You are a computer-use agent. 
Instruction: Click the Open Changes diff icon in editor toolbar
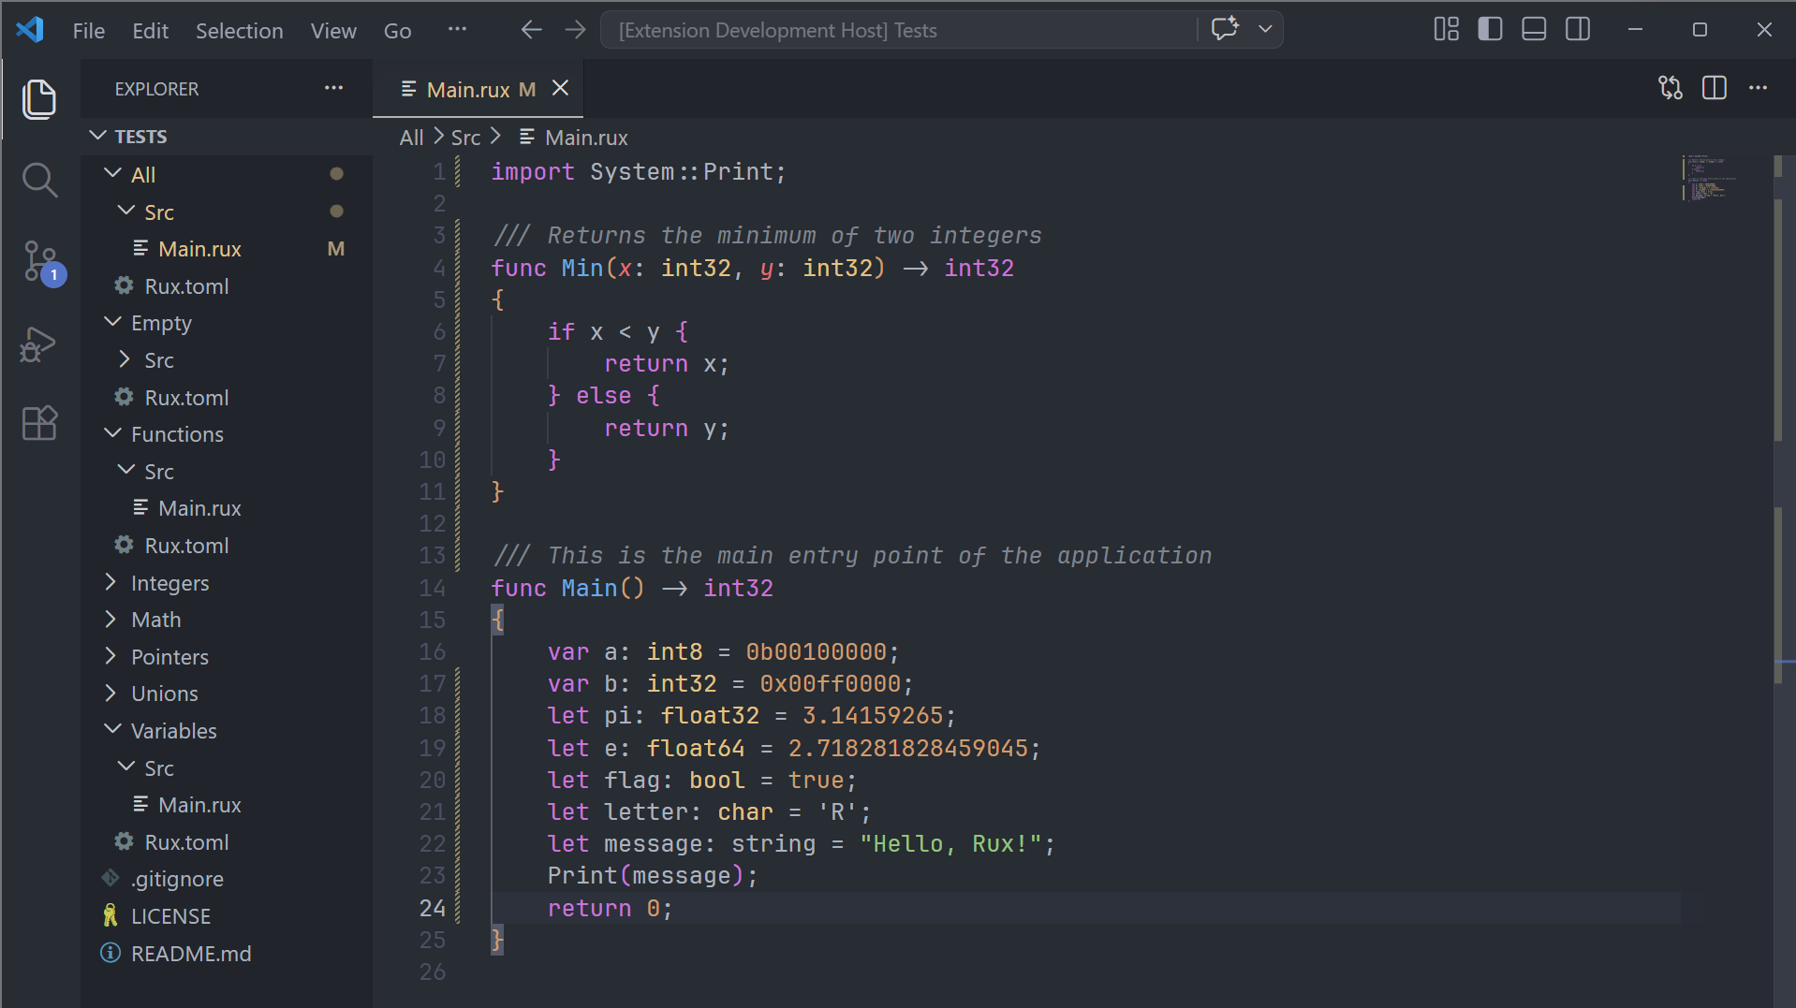(1671, 87)
